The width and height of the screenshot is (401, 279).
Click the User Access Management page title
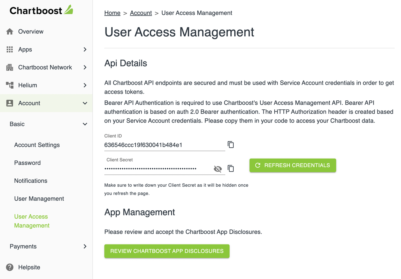pyautogui.click(x=179, y=32)
